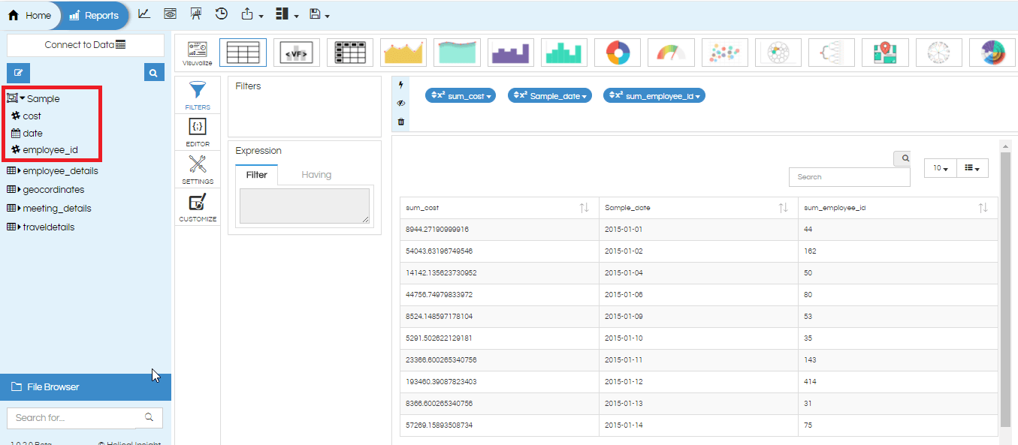Open the layout columns dropdown
This screenshot has width=1018, height=445.
pyautogui.click(x=287, y=14)
